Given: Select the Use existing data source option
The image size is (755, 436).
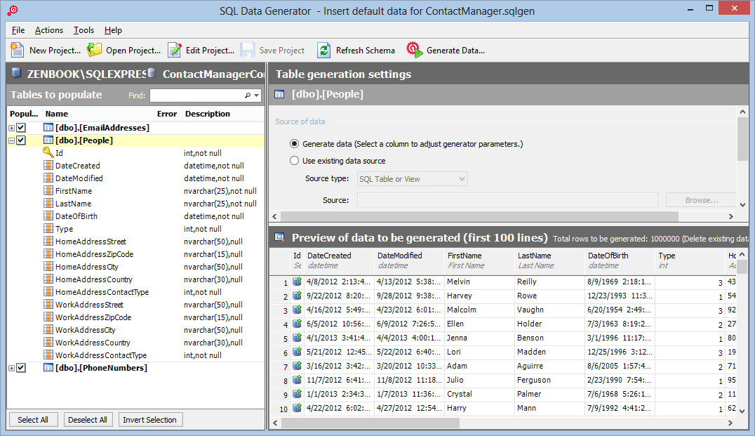Looking at the screenshot, I should click(x=295, y=161).
